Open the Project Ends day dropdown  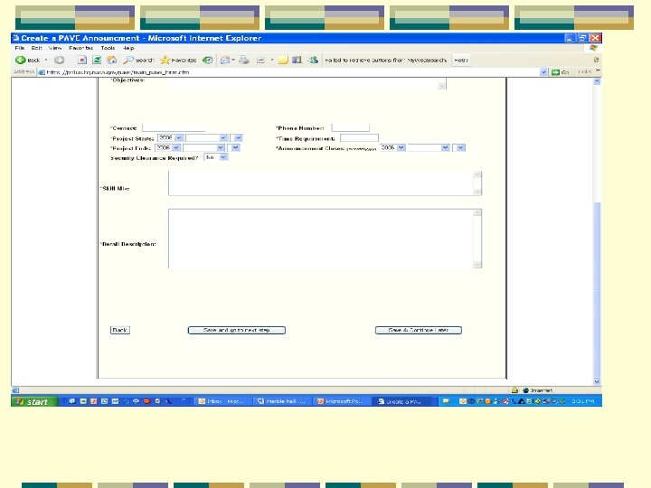coord(233,147)
